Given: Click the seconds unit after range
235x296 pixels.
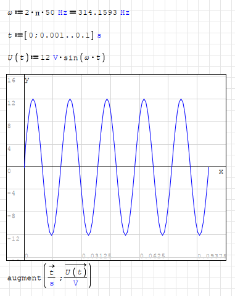Looking at the screenshot, I should point(99,36).
